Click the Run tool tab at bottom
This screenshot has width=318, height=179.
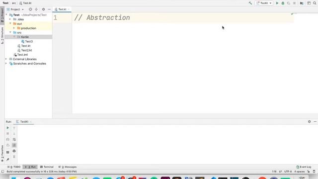pos(30,167)
